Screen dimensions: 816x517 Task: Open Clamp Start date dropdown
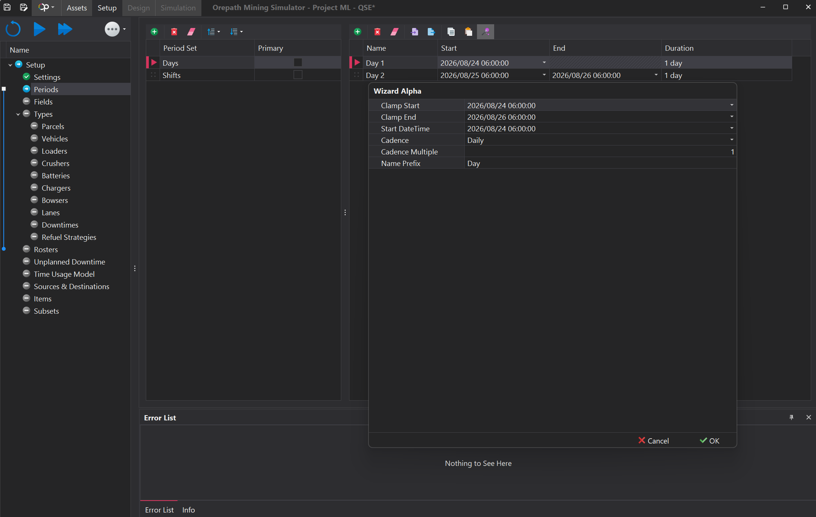(x=732, y=105)
